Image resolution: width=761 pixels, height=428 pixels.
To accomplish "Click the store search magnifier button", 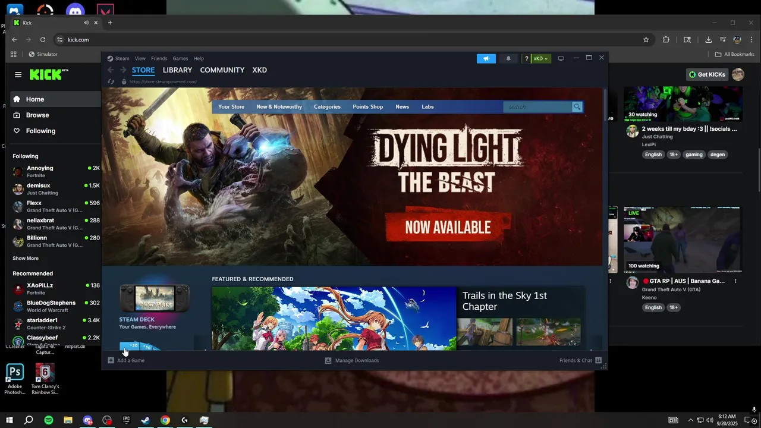I will pyautogui.click(x=577, y=107).
